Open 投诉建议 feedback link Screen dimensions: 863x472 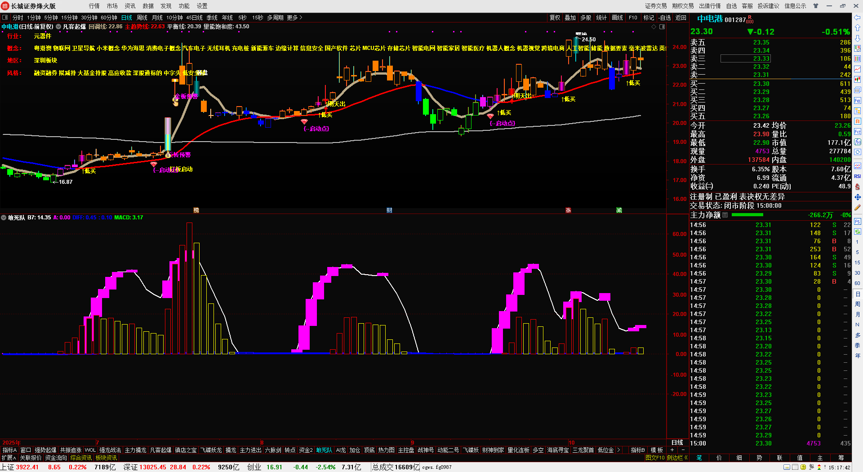click(769, 6)
